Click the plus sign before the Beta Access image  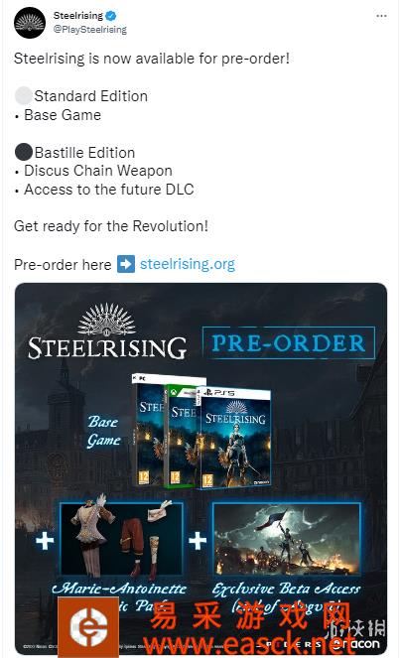tap(198, 541)
